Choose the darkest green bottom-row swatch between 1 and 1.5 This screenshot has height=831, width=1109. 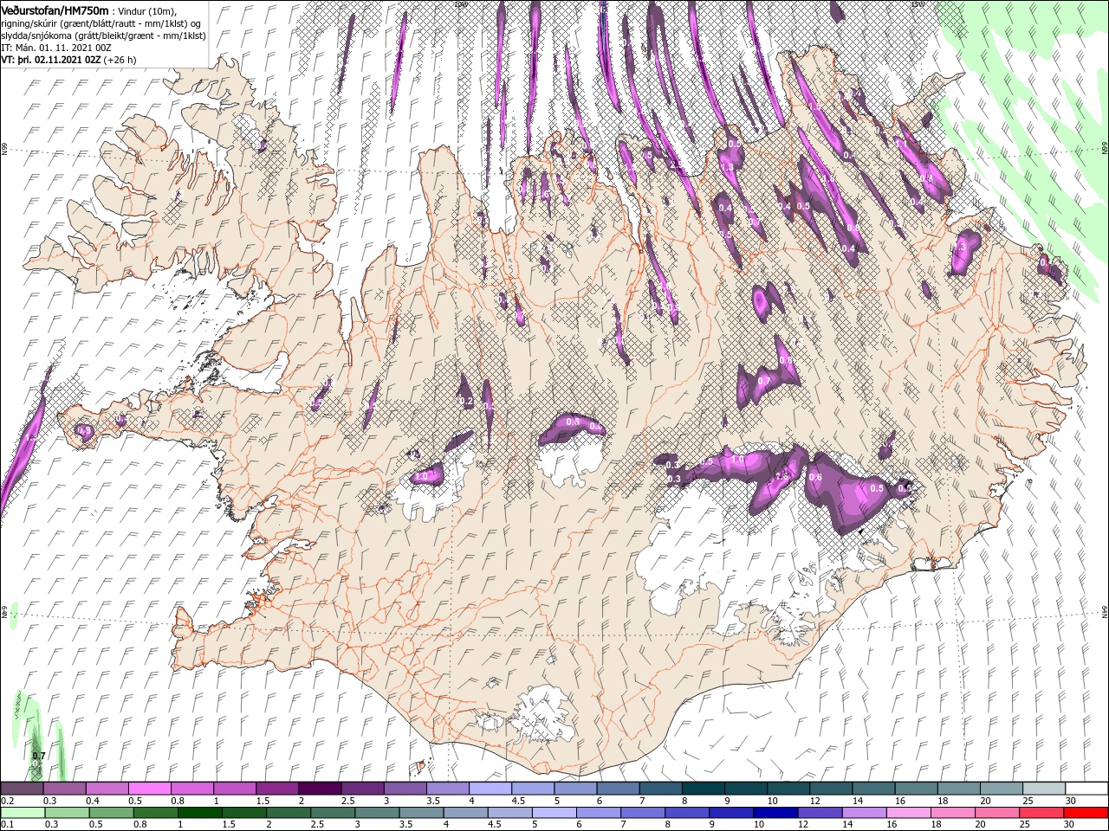click(199, 813)
